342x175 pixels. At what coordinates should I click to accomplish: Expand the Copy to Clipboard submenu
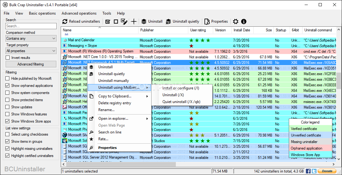[x=147, y=96]
